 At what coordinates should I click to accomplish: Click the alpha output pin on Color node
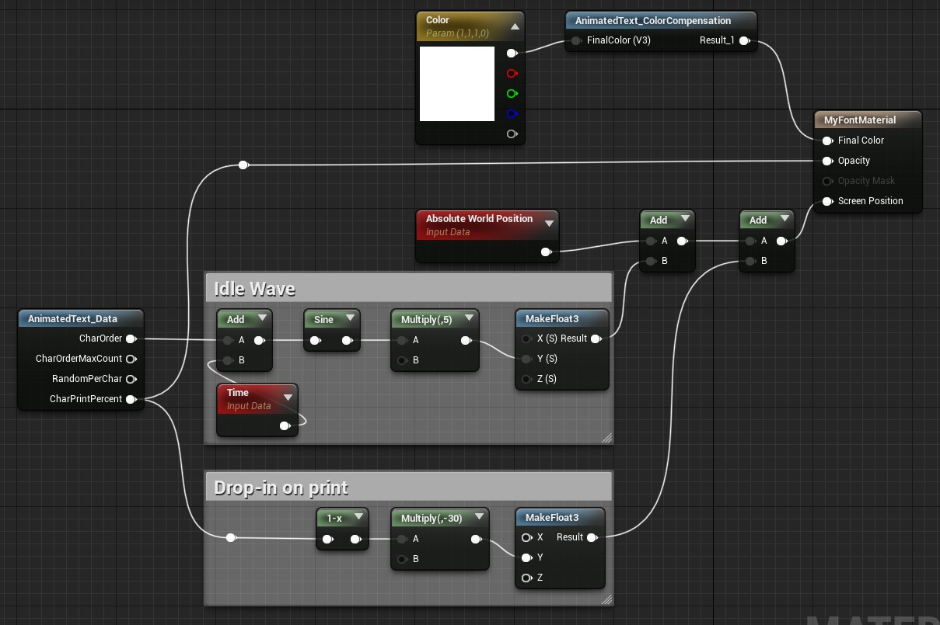(512, 134)
